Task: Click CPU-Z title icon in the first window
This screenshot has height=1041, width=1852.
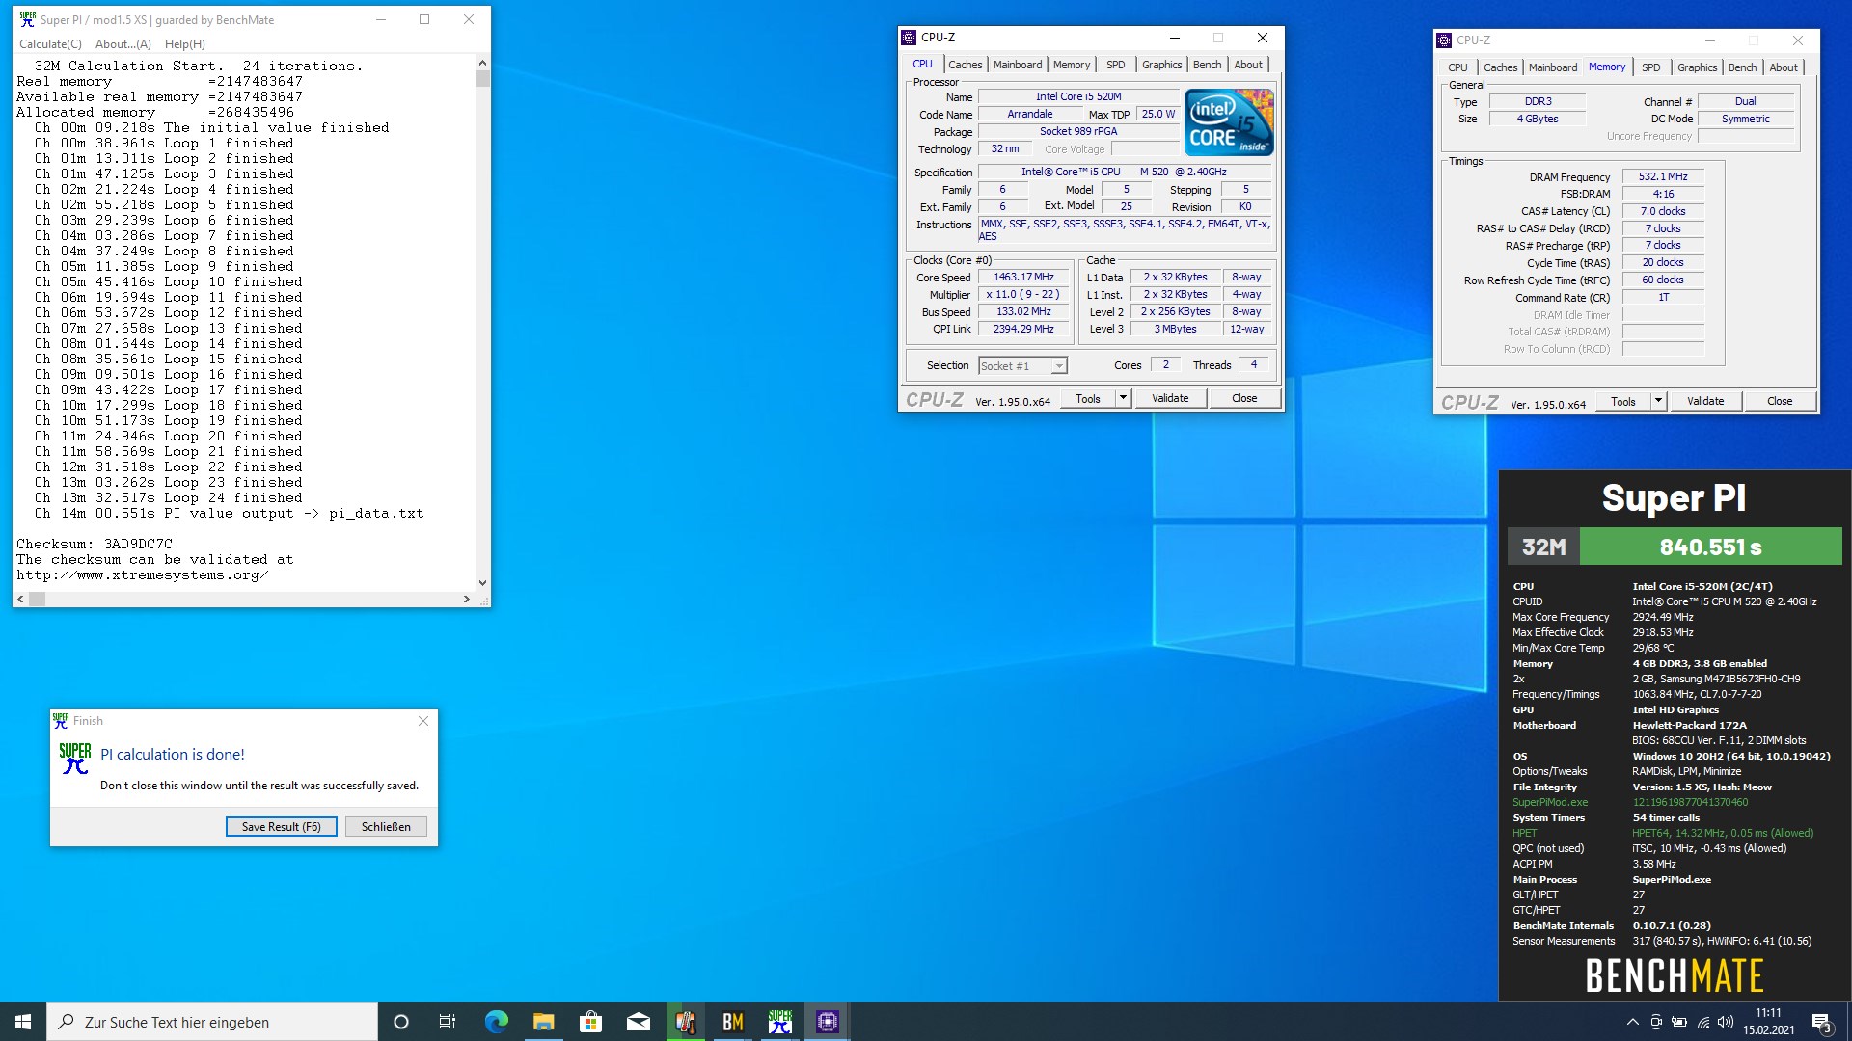Action: (x=909, y=38)
